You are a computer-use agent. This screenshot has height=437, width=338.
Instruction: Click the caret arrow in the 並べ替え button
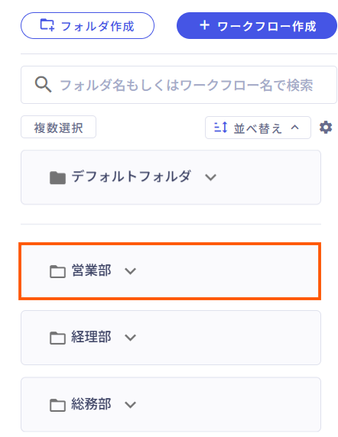tap(294, 128)
